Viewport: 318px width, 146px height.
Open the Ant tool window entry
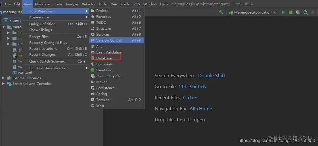[117, 46]
